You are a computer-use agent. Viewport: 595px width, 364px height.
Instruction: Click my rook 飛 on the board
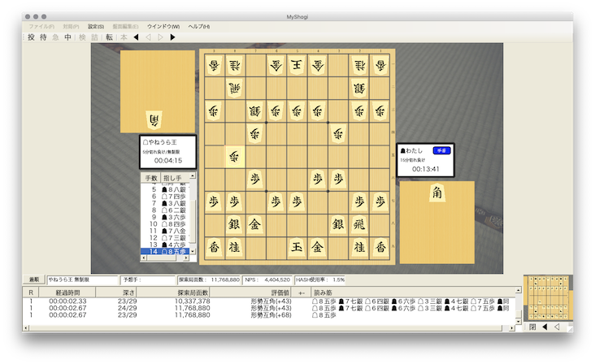(359, 224)
